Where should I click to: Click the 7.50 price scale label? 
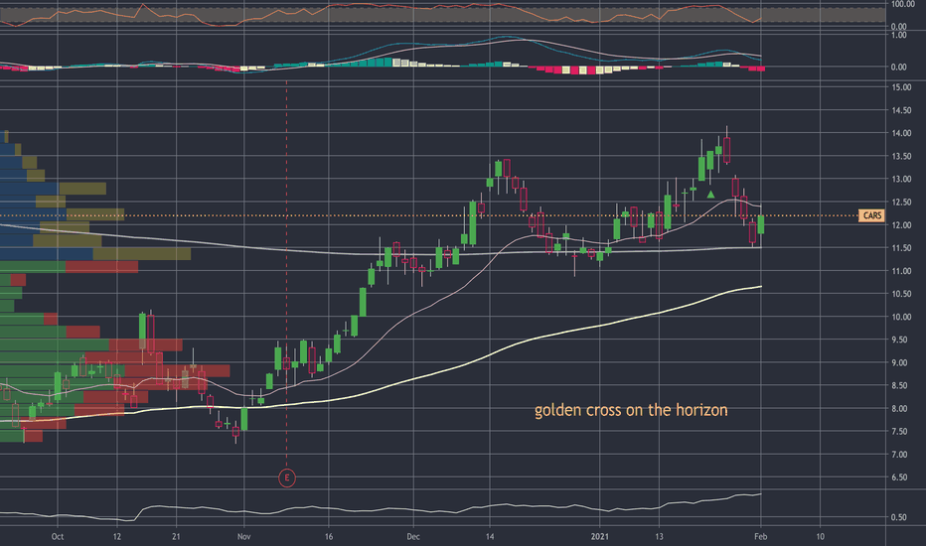coord(899,432)
